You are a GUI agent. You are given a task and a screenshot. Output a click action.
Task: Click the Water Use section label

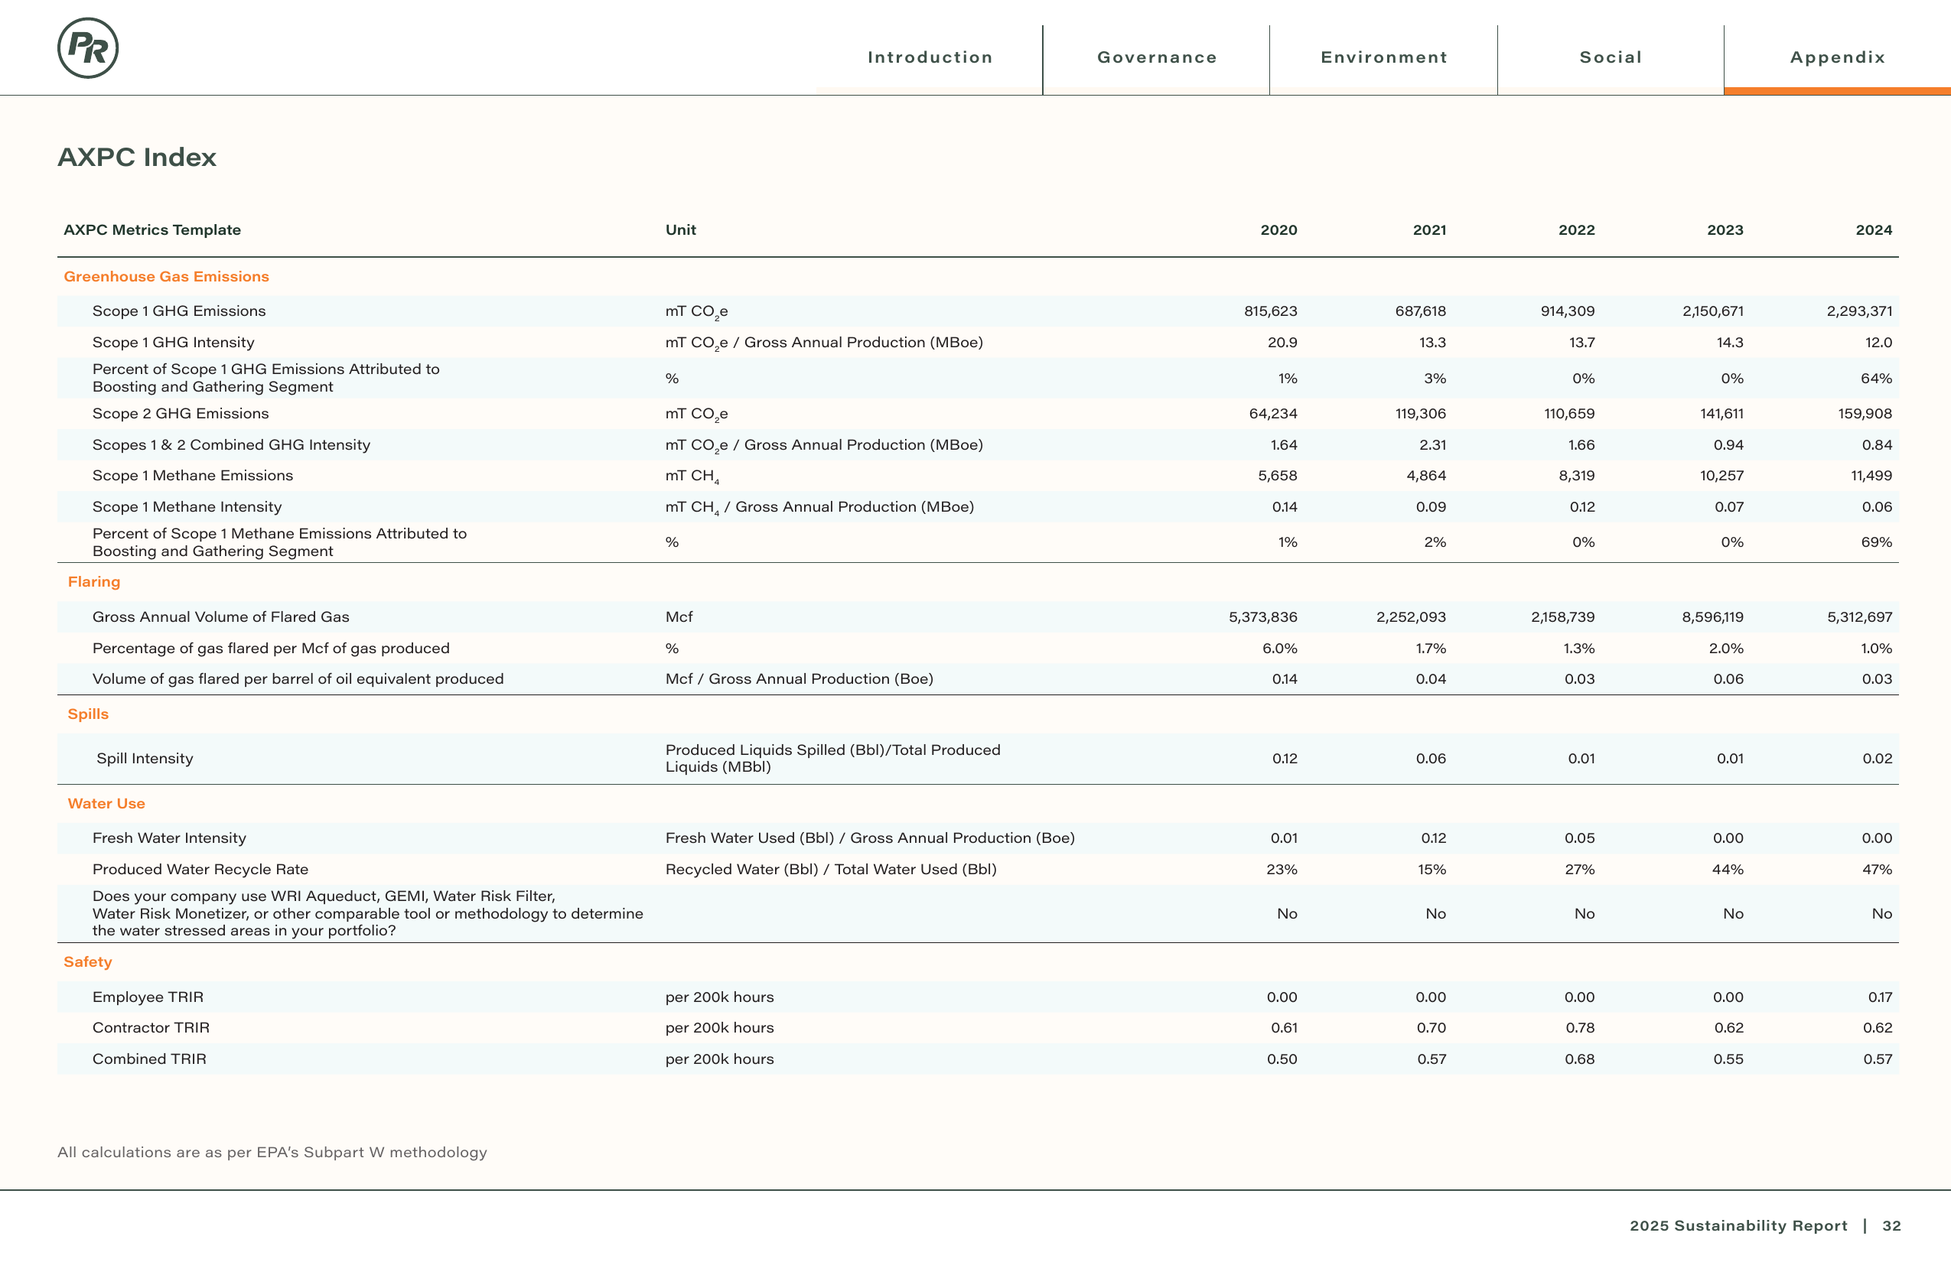[x=106, y=804]
